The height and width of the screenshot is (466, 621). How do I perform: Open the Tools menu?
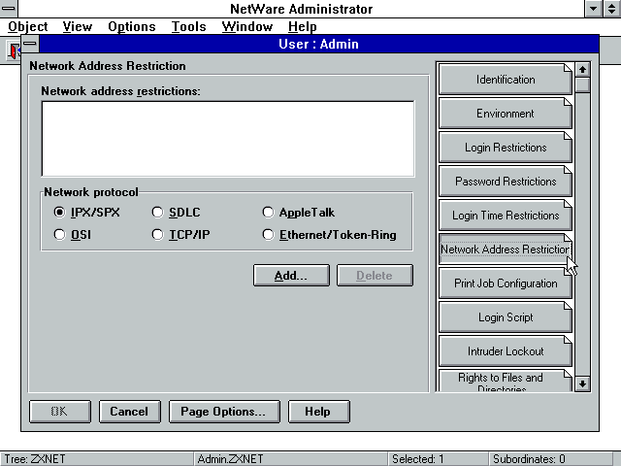click(189, 26)
